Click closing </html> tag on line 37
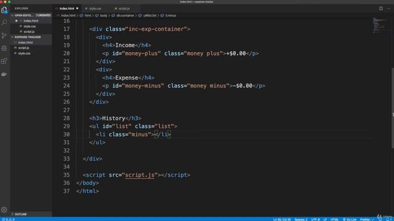 87,191
